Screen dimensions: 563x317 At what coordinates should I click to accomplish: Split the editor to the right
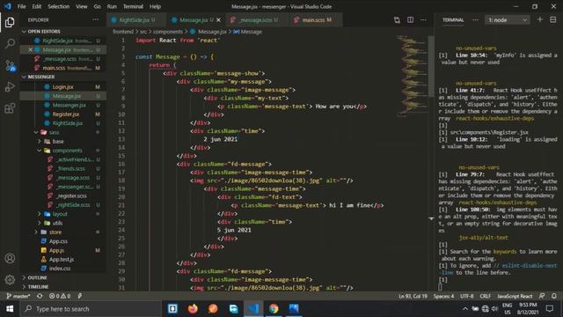pos(410,19)
